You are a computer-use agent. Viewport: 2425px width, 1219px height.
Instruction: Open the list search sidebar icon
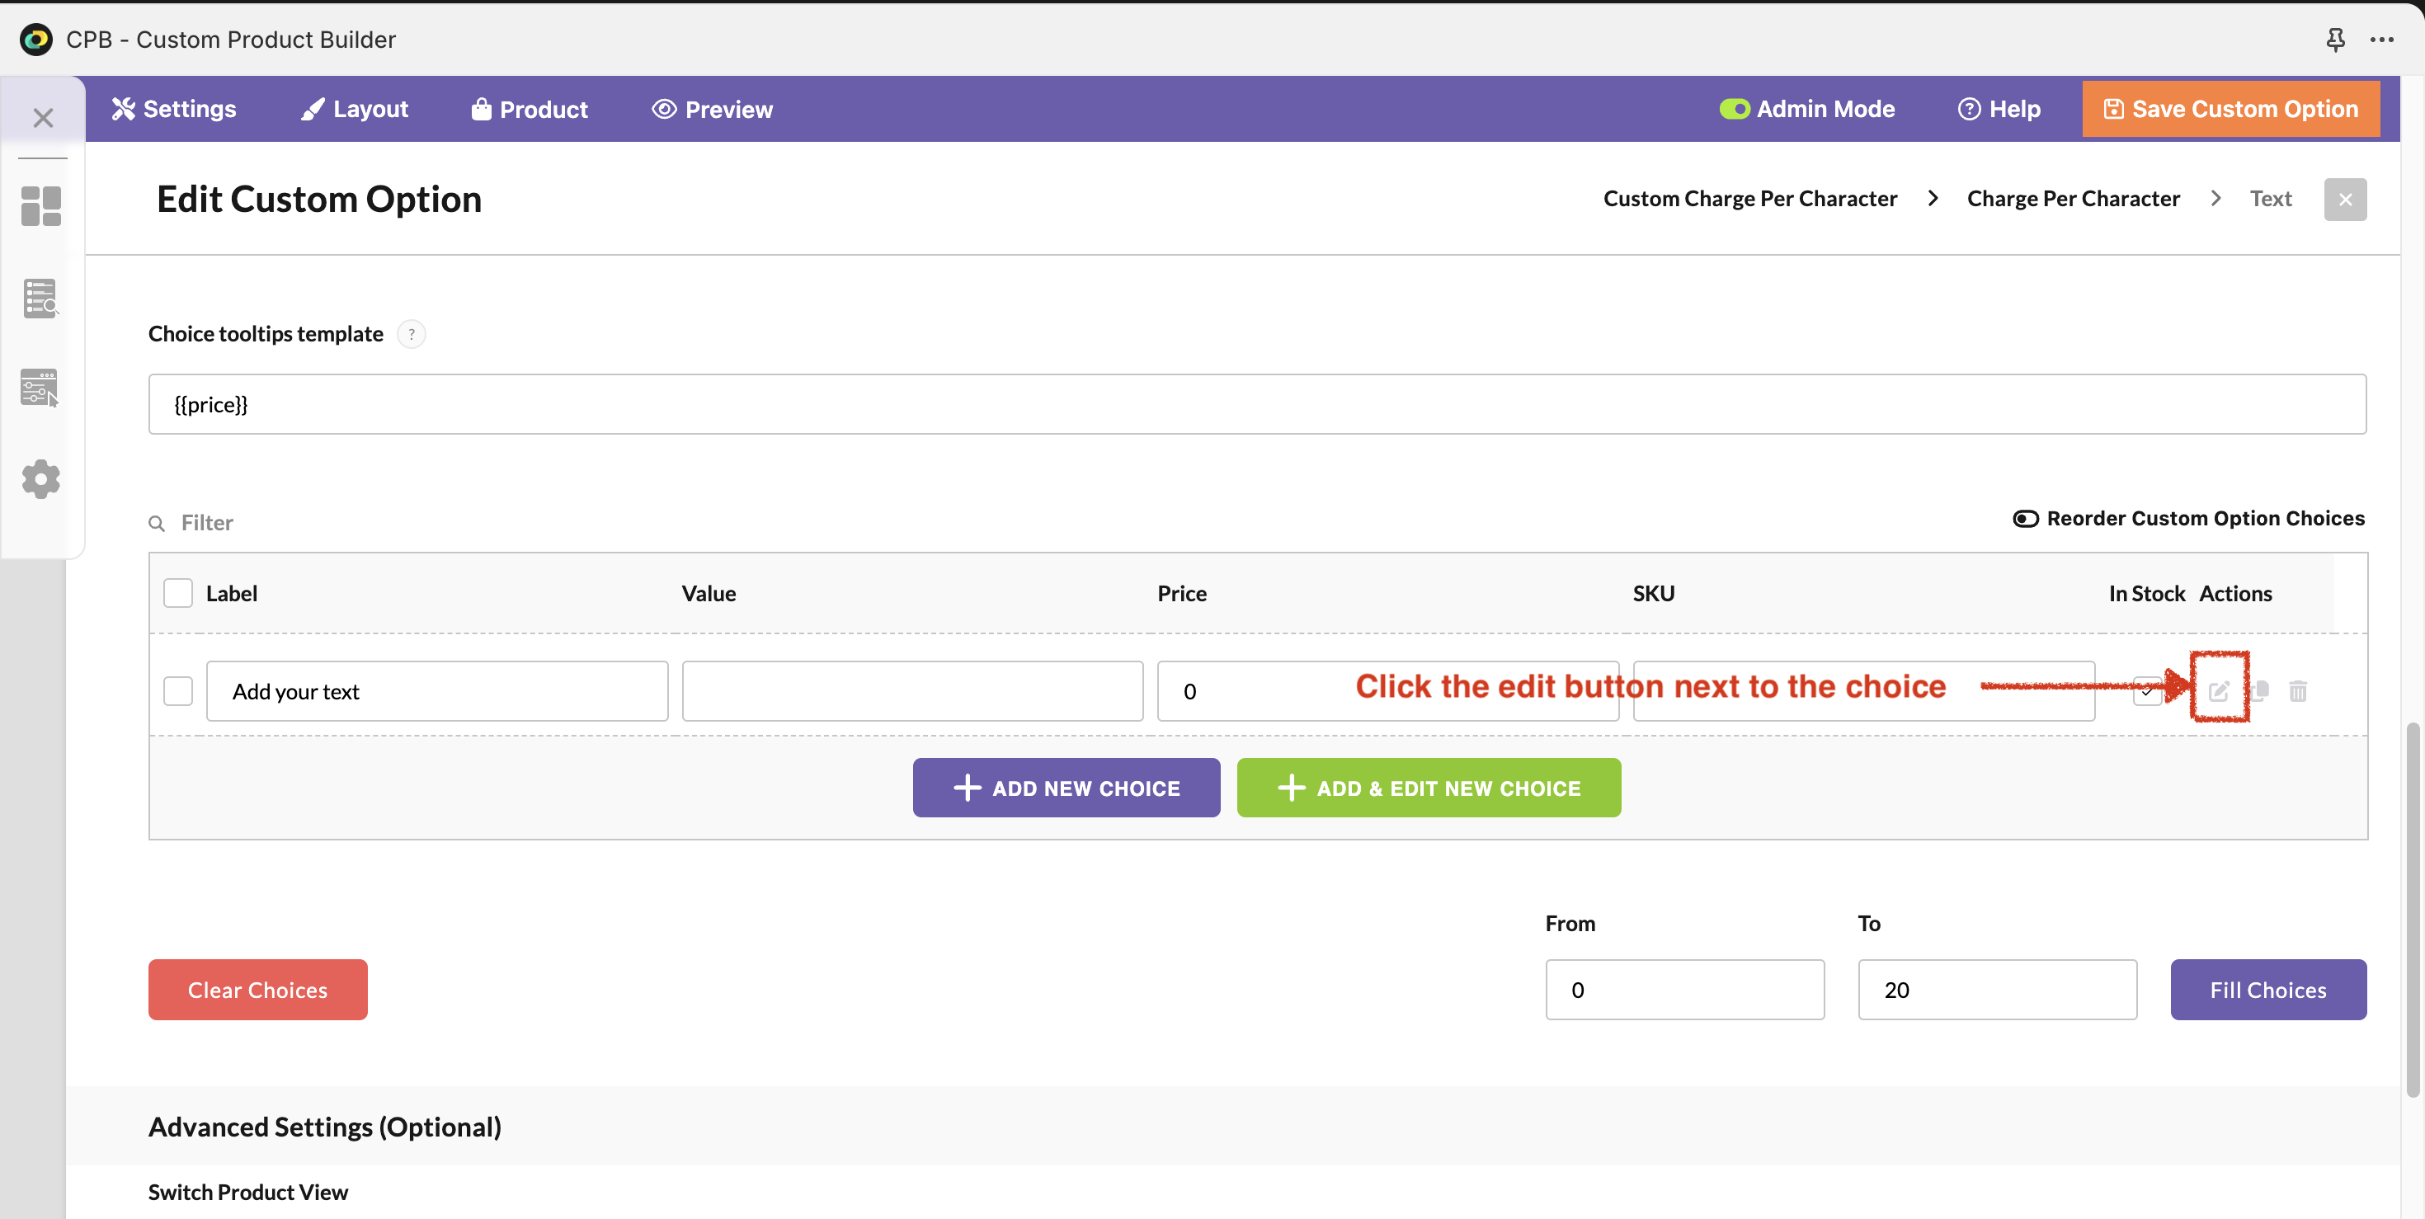40,299
